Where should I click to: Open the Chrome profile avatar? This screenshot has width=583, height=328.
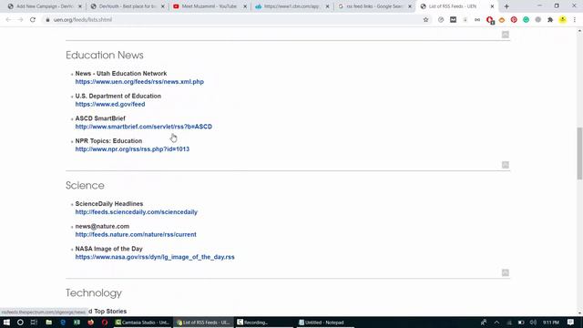(x=563, y=20)
